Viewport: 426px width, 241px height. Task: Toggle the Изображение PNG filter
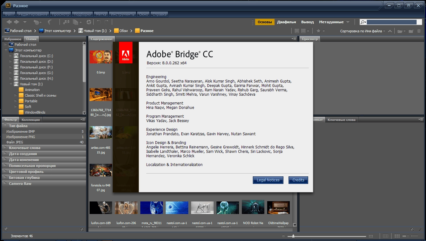coord(44,137)
